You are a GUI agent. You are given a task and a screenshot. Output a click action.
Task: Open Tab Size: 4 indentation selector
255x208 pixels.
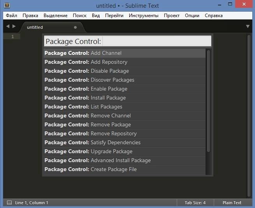[x=195, y=203]
